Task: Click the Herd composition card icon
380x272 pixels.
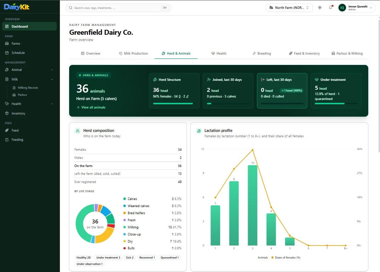Action: pyautogui.click(x=78, y=131)
